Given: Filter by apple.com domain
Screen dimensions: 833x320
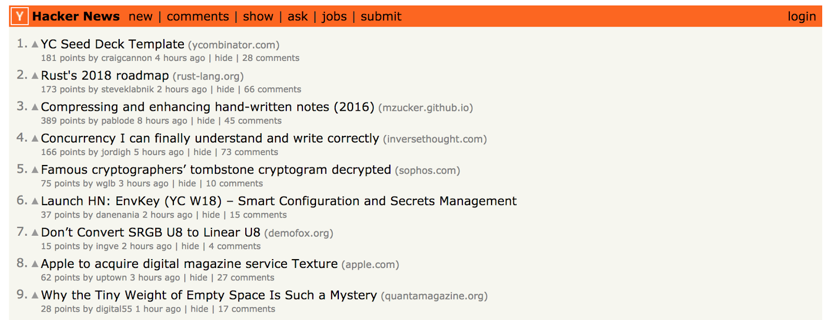Looking at the screenshot, I should pos(370,264).
